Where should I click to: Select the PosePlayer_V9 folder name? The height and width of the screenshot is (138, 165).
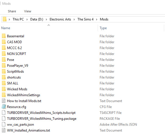pos(18,66)
